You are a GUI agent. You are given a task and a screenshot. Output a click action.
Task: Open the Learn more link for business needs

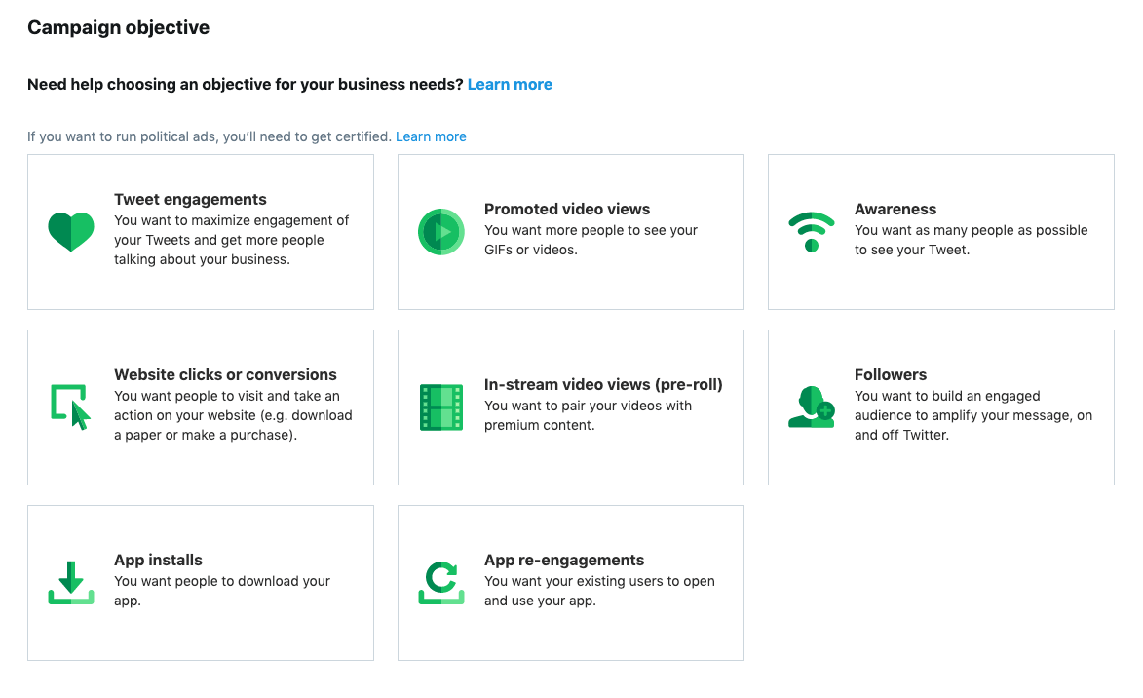click(510, 84)
